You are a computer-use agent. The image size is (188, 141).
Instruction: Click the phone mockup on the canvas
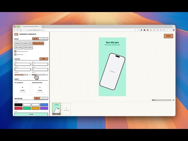coord(112,71)
